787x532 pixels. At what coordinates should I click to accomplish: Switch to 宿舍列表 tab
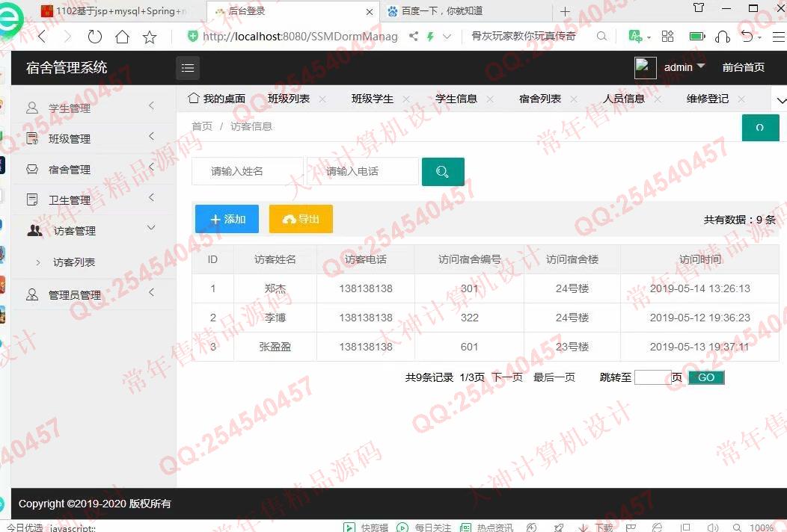[540, 99]
